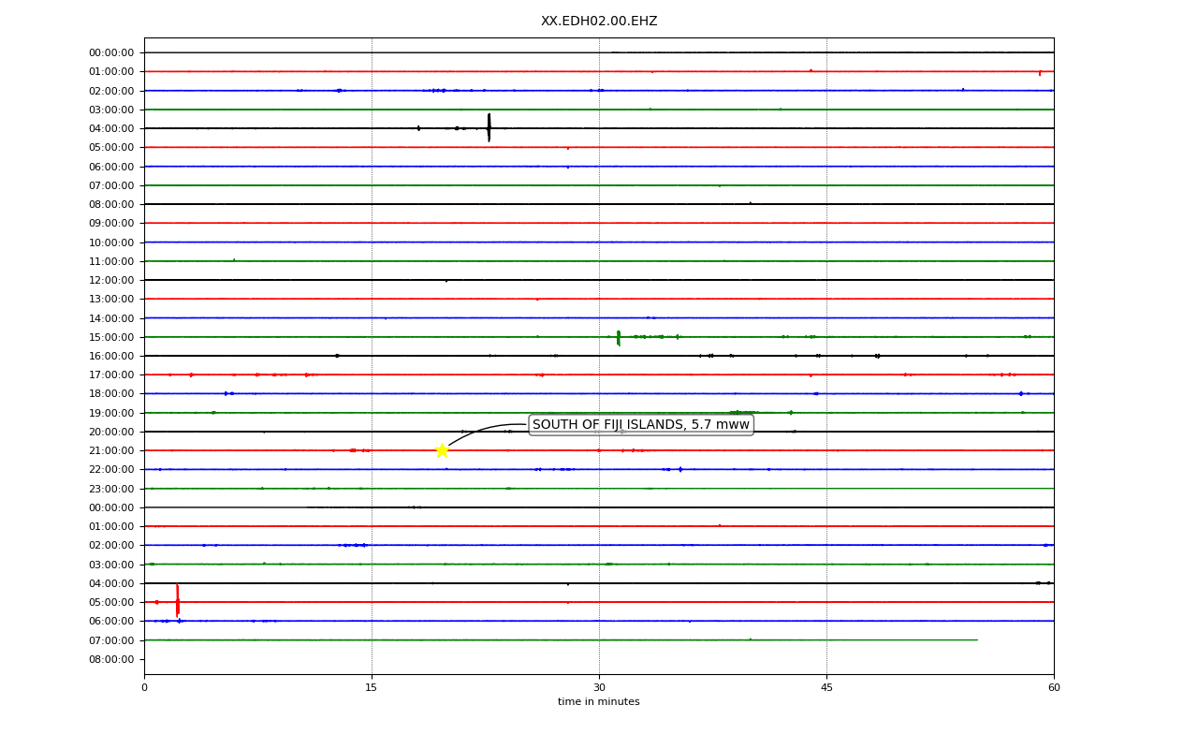This screenshot has height=749, width=1198.
Task: Click the plot title XX.EDH02.00.EHZ
Action: pyautogui.click(x=599, y=21)
